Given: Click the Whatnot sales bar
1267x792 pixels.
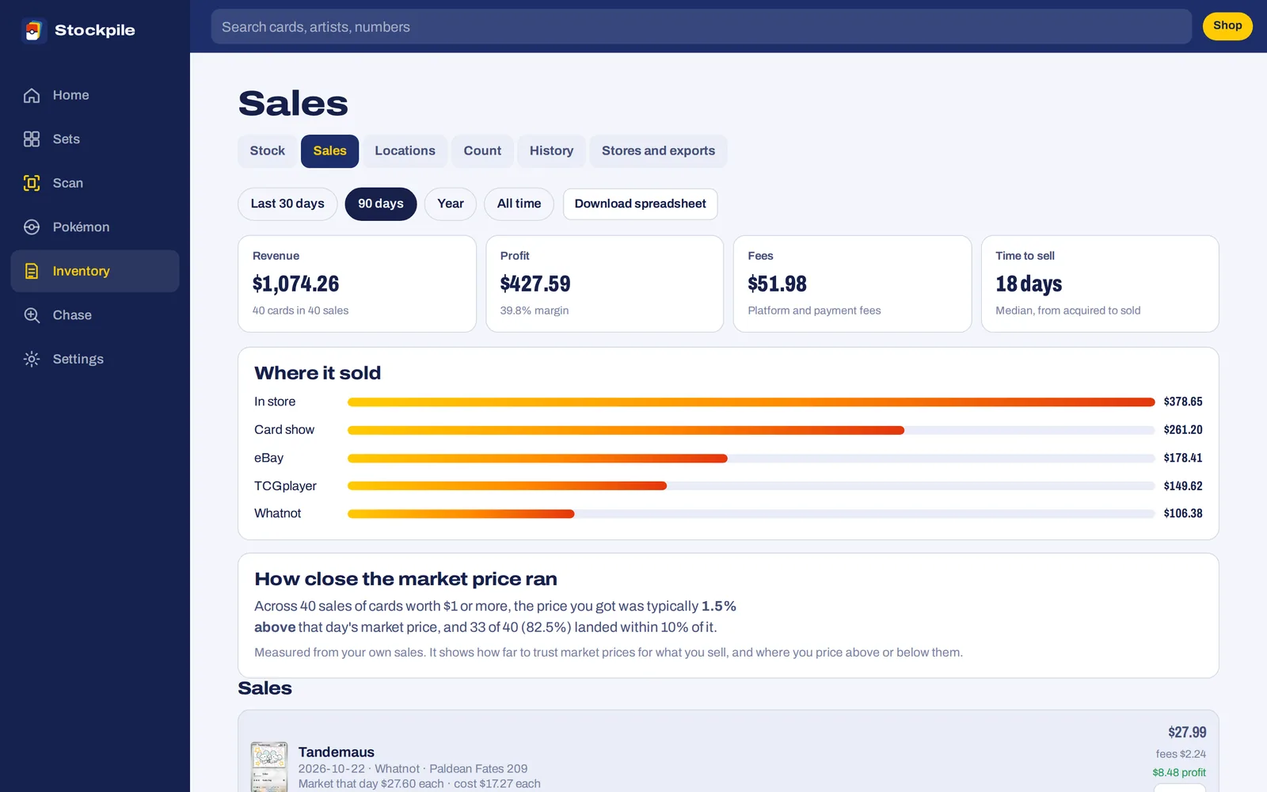Looking at the screenshot, I should 751,514.
